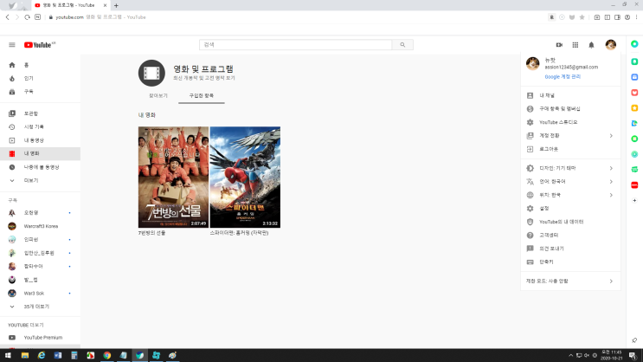
Task: Click the YouTube logo
Action: pyautogui.click(x=39, y=45)
